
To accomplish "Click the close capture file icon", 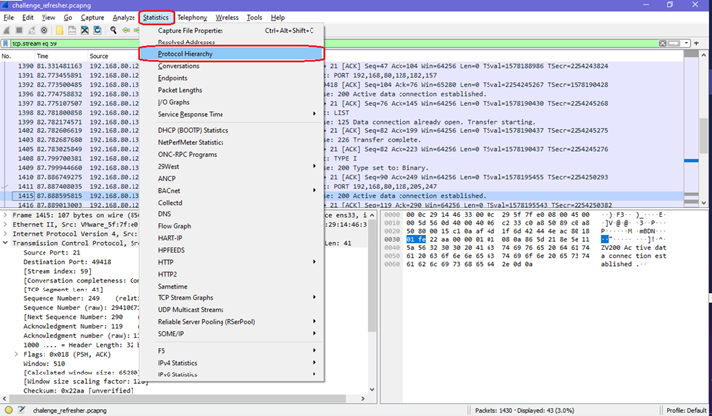I will [x=85, y=30].
